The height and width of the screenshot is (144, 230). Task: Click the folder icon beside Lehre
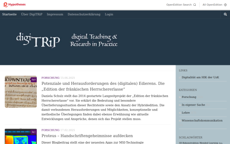[x=180, y=113]
